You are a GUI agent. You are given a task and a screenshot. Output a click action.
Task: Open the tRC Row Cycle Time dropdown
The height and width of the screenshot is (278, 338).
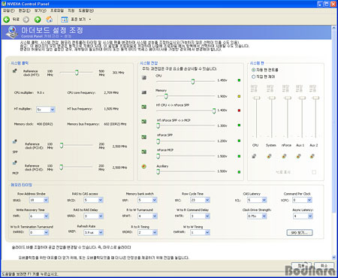(200, 200)
